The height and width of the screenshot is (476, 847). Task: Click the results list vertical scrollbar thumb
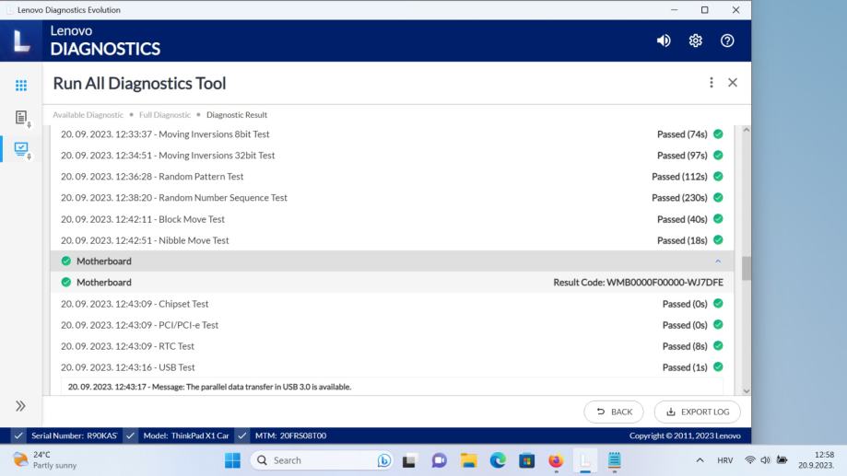[746, 268]
